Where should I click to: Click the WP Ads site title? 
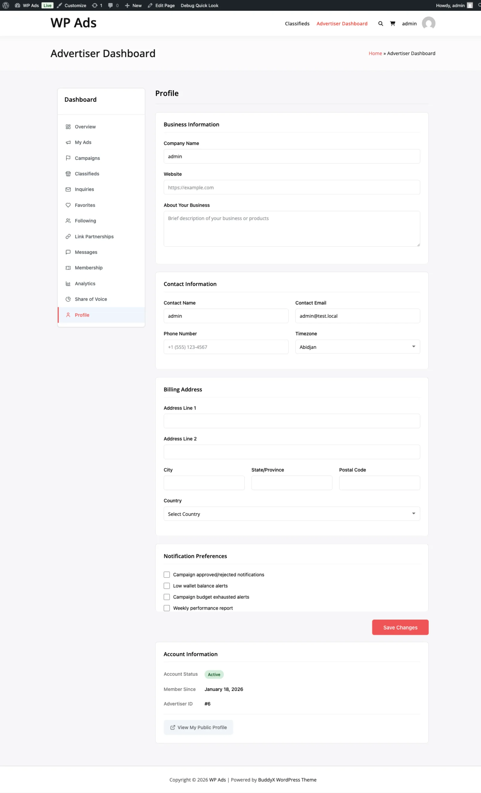click(x=74, y=23)
